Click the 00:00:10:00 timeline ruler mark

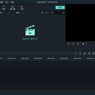(x=12, y=58)
